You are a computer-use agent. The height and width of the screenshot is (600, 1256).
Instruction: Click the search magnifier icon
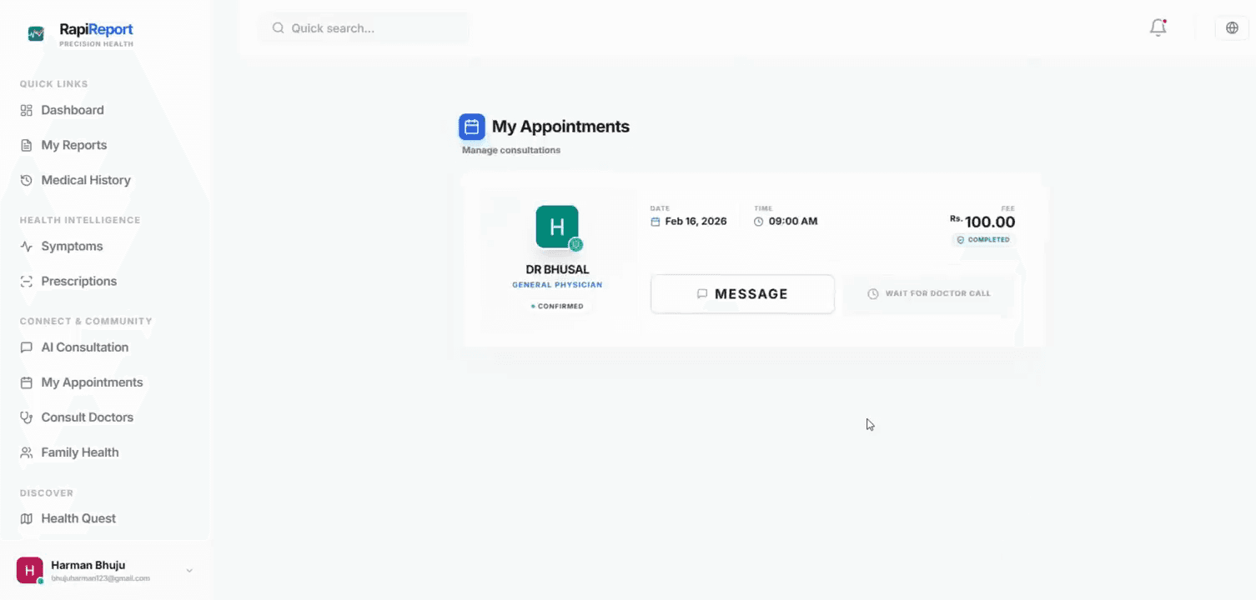279,28
